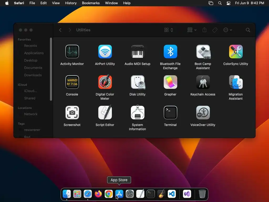This screenshot has width=269, height=202.
Task: Select the Grapher app
Action: click(170, 82)
